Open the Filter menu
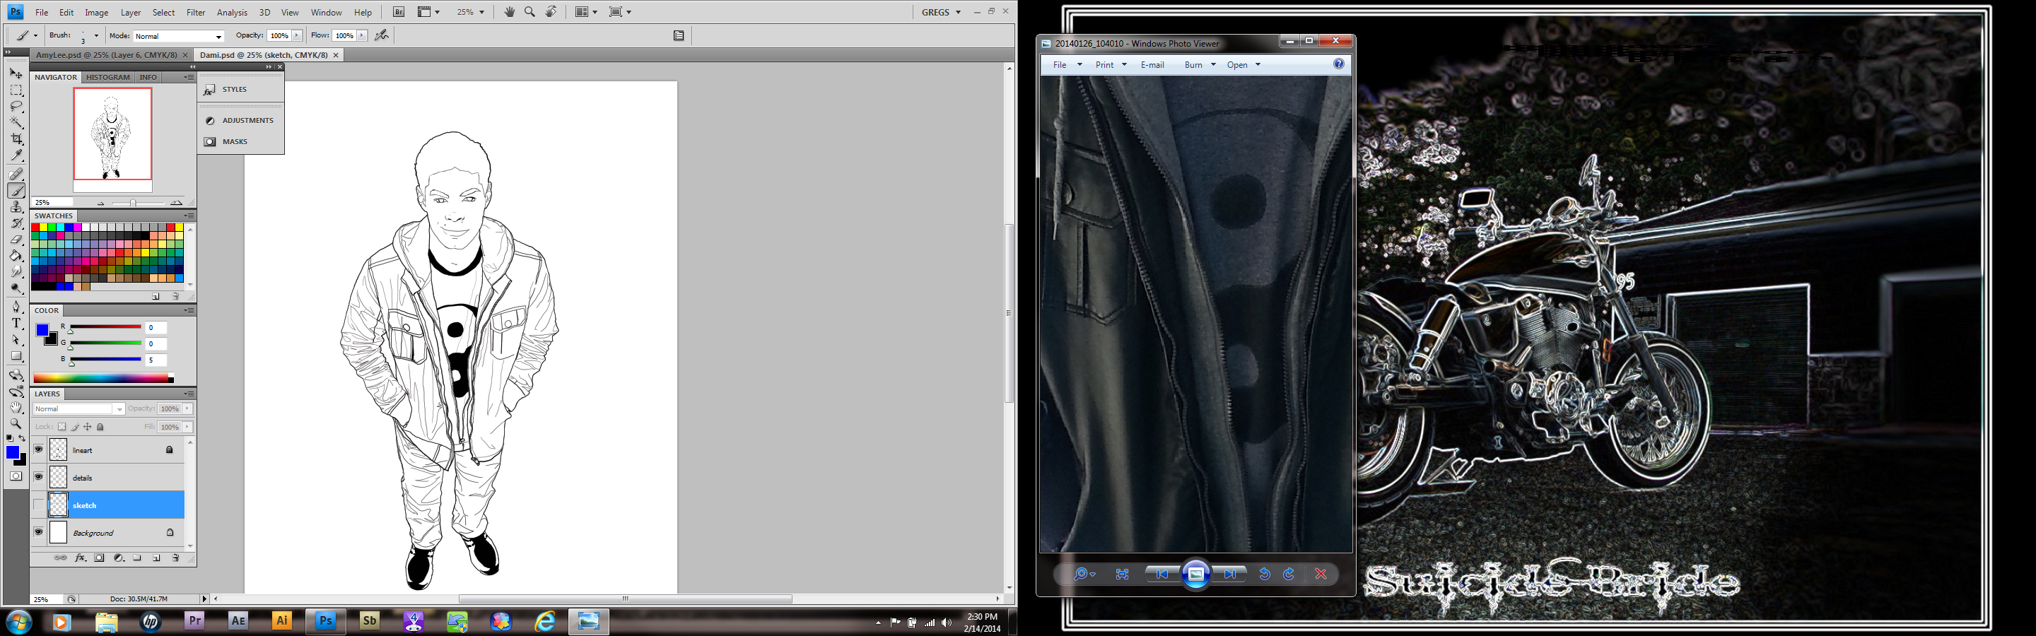Screen dimensions: 2036x636 [195, 13]
